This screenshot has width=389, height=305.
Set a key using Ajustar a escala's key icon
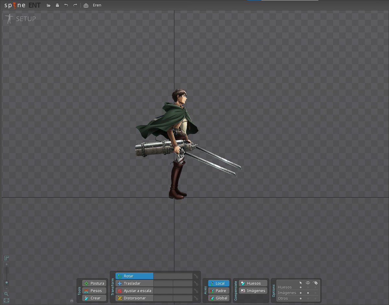pyautogui.click(x=196, y=291)
